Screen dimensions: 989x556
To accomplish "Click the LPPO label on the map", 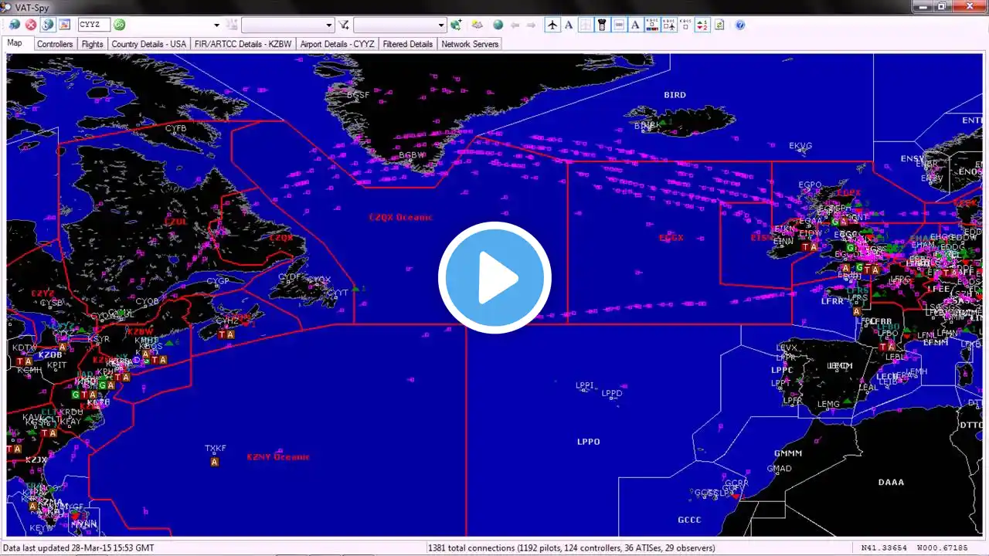I will (588, 442).
